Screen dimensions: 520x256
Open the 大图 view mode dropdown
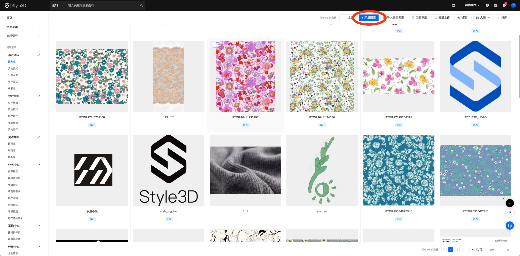point(483,18)
